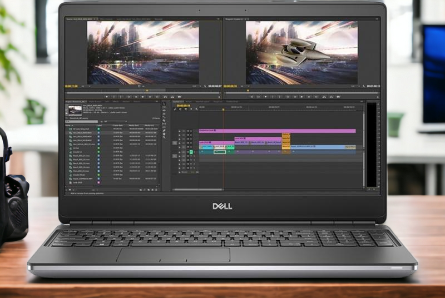Select the Ripple Edit tool
Viewport: 445px width, 298px height.
pos(164,110)
